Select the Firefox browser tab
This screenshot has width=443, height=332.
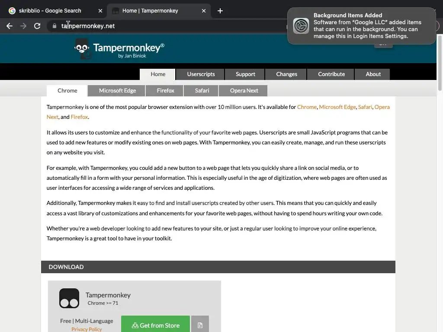tap(165, 91)
